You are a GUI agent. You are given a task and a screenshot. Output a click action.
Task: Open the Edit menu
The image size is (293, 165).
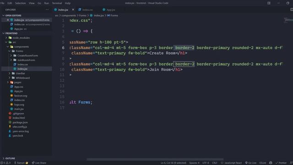point(10,3)
